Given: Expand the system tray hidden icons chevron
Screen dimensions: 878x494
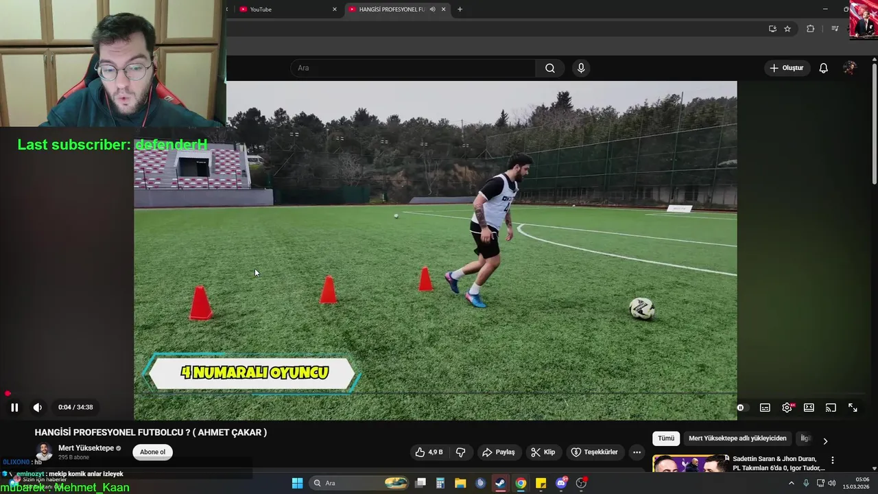Looking at the screenshot, I should (791, 483).
